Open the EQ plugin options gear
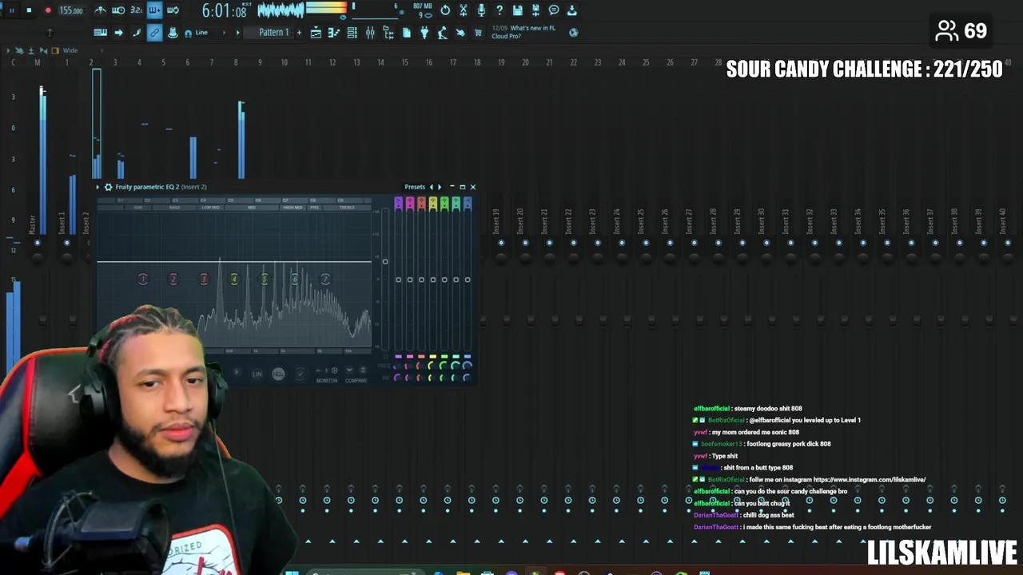The width and height of the screenshot is (1023, 575). [108, 187]
